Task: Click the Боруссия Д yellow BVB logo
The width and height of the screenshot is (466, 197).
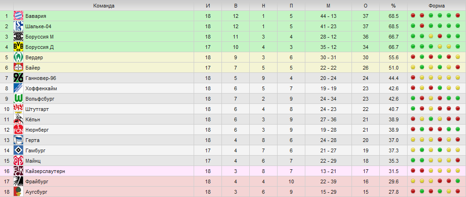Action: (x=18, y=47)
